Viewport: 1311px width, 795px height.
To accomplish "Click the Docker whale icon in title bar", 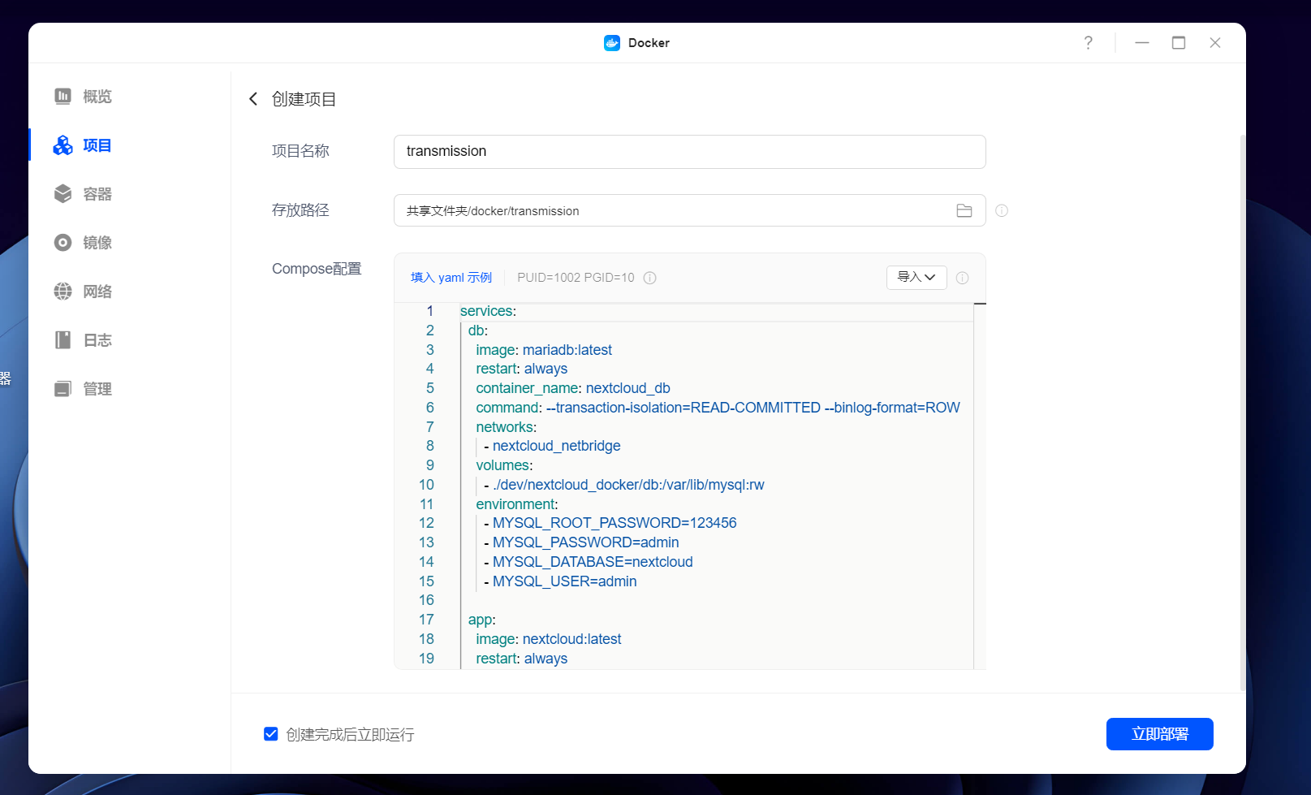I will point(612,43).
